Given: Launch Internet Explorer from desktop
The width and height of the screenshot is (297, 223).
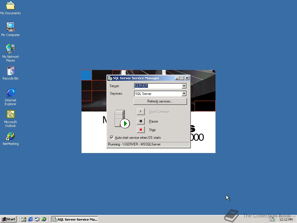Looking at the screenshot, I should tap(10, 97).
